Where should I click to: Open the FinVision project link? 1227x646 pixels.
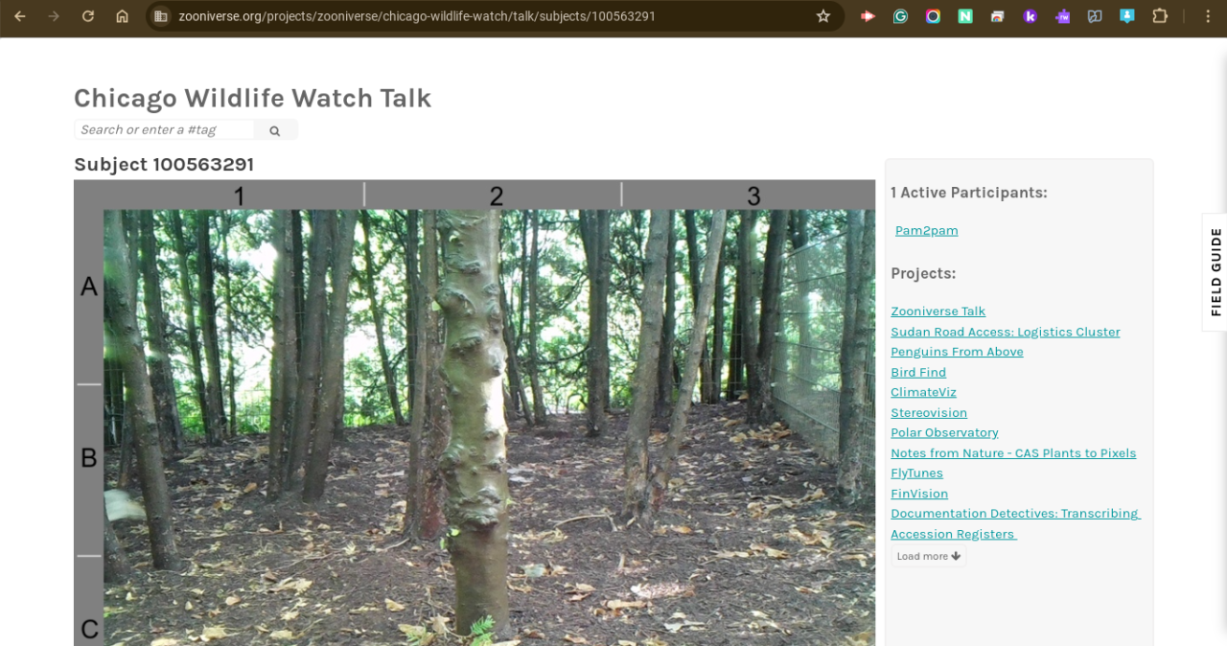[919, 494]
